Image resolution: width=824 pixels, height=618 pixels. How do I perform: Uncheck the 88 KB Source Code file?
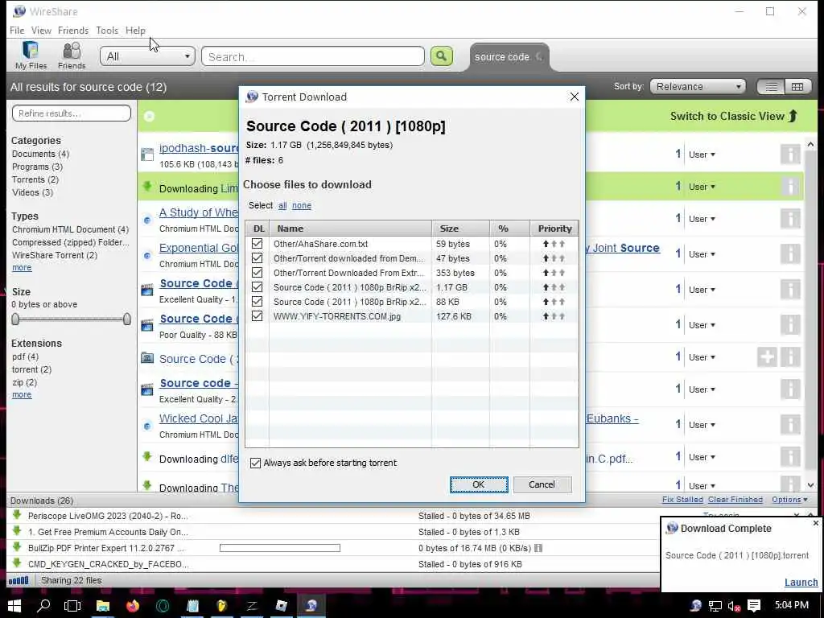tap(257, 301)
